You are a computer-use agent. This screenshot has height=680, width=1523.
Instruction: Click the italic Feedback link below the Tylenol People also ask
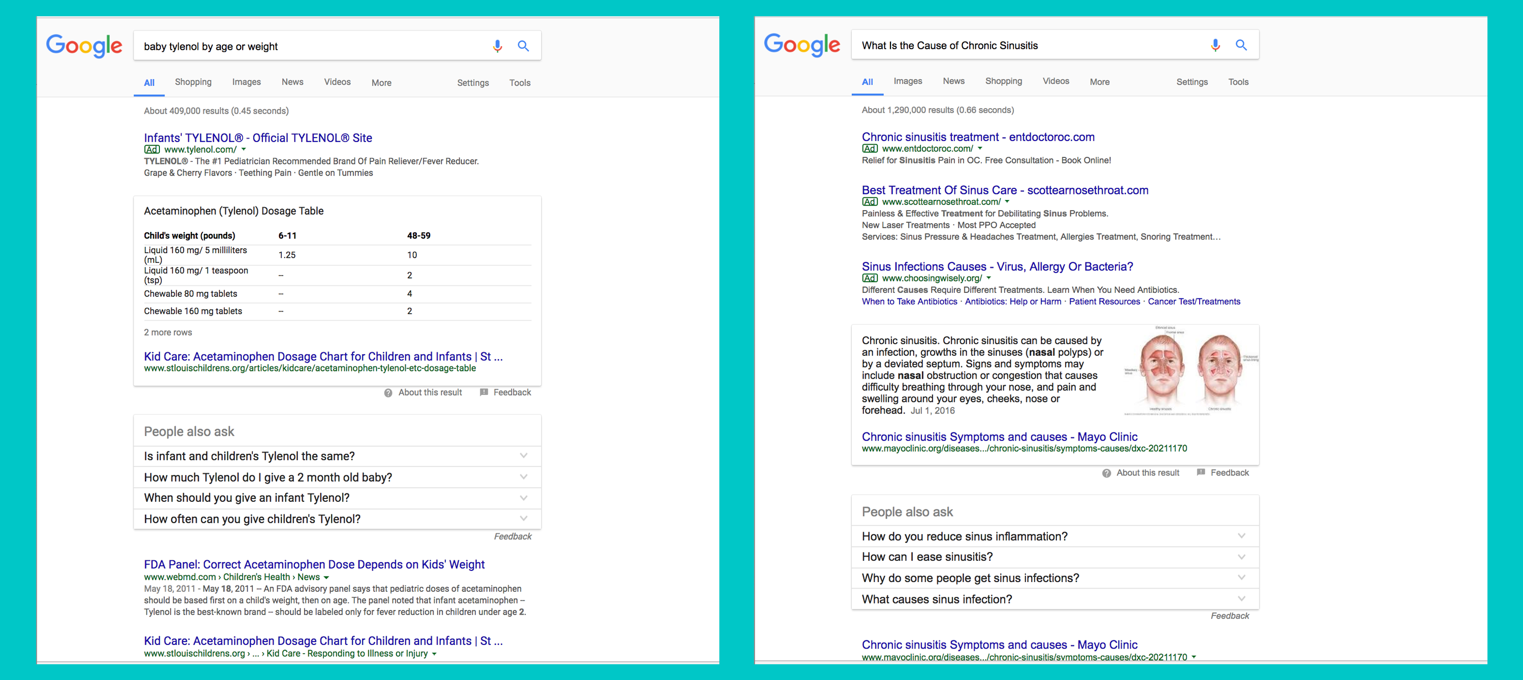(513, 536)
